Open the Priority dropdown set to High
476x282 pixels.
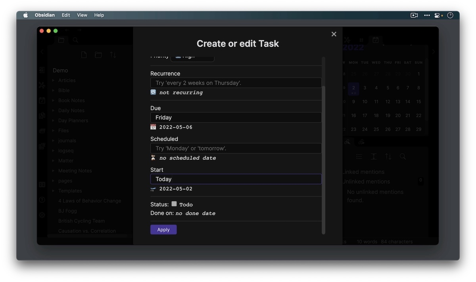coord(192,56)
